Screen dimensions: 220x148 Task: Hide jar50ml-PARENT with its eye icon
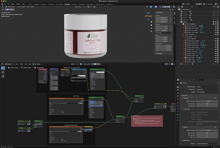[216, 35]
